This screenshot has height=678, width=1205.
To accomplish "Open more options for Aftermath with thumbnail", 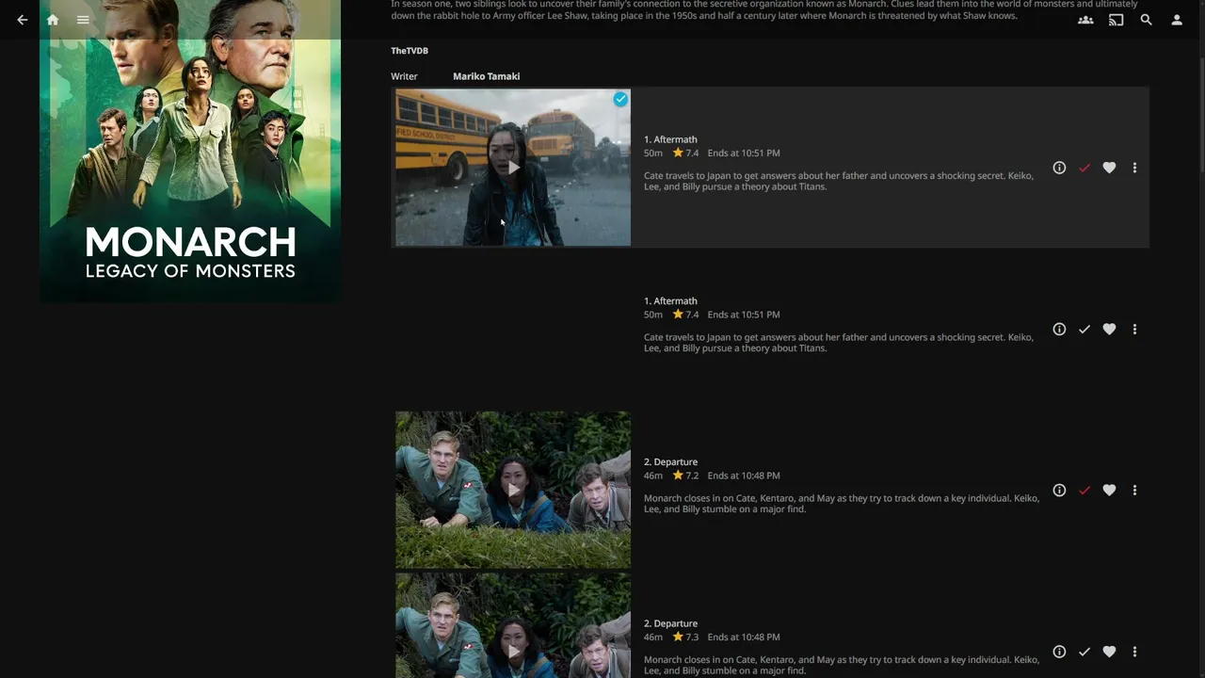I will point(1134,168).
